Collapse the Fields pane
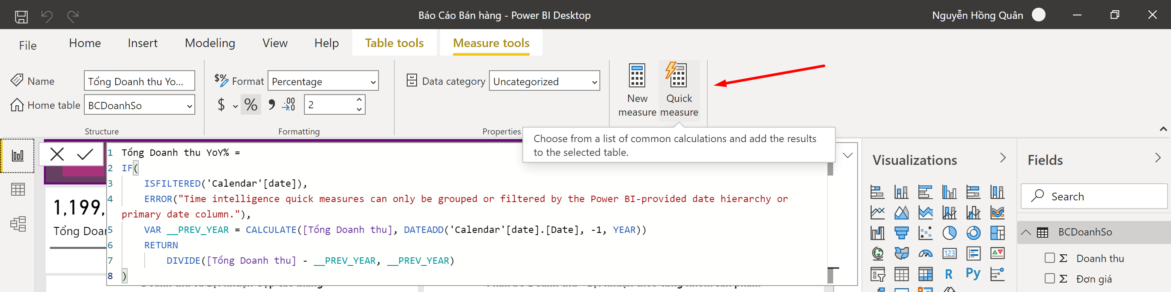 (1157, 158)
